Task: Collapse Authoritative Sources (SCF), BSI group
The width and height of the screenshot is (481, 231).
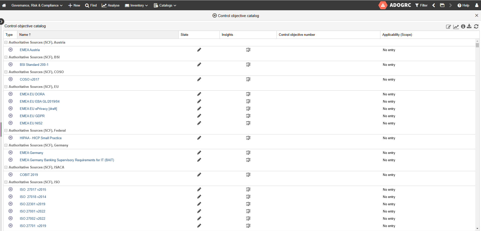Action: coord(6,57)
